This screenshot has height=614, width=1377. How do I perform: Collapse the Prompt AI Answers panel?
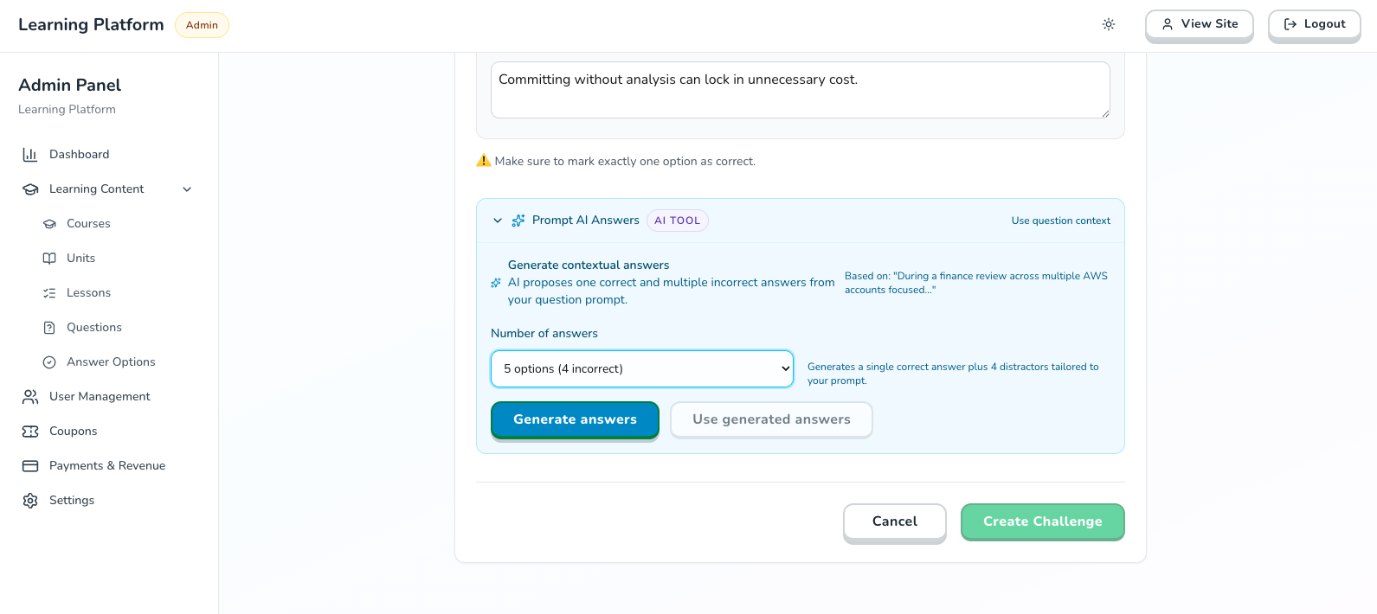[x=498, y=221]
